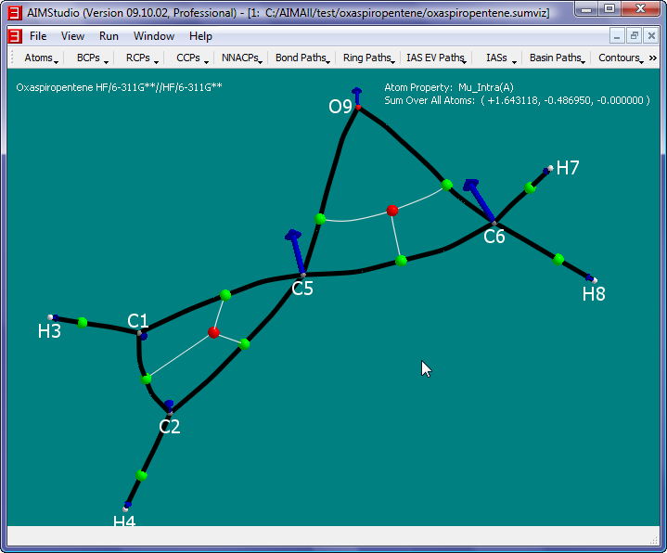Open the Help menu
Viewport: 667px width, 553px height.
click(200, 36)
